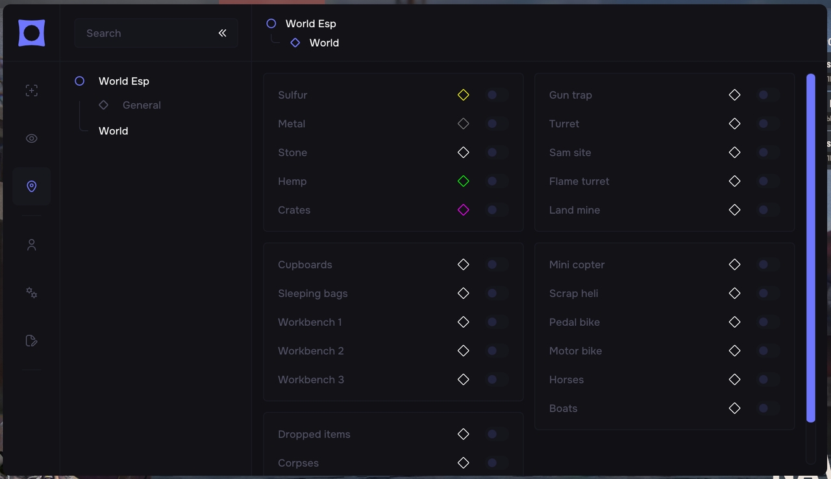This screenshot has width=831, height=479.
Task: Click World in the breadcrumb header
Action: point(324,43)
